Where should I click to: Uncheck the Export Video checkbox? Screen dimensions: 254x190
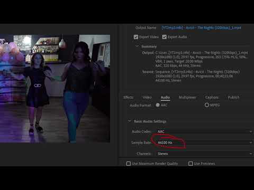point(136,37)
